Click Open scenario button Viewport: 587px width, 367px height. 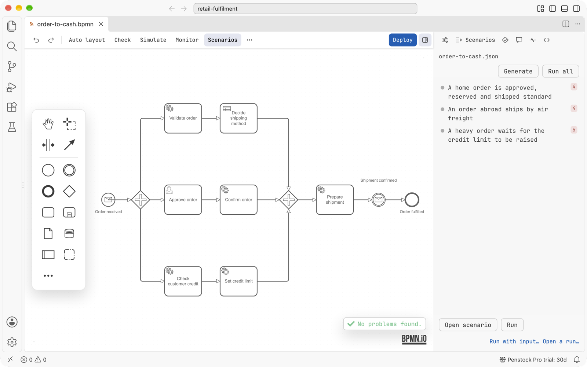pyautogui.click(x=468, y=325)
